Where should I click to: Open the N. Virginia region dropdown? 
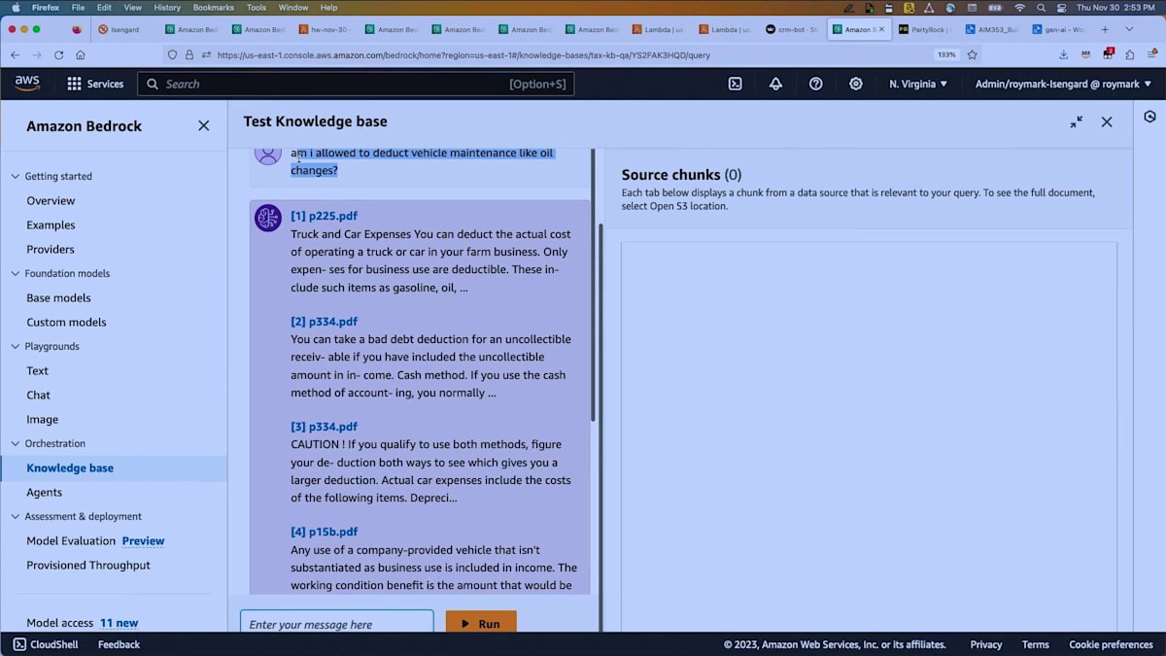point(918,84)
